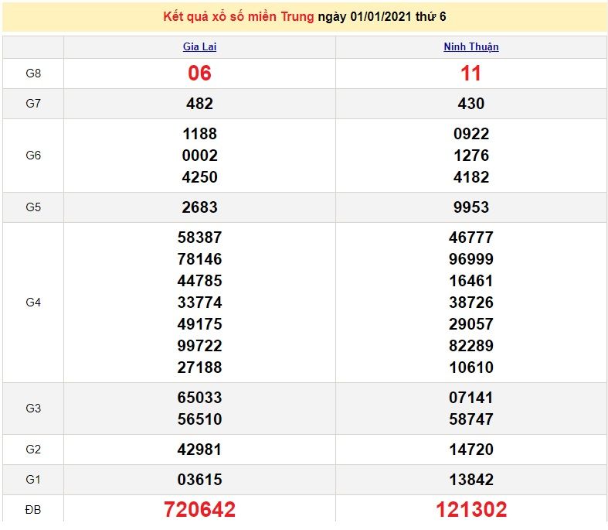The width and height of the screenshot is (608, 530).
Task: Select Gia Lai G4 number 33774
Action: (x=199, y=303)
